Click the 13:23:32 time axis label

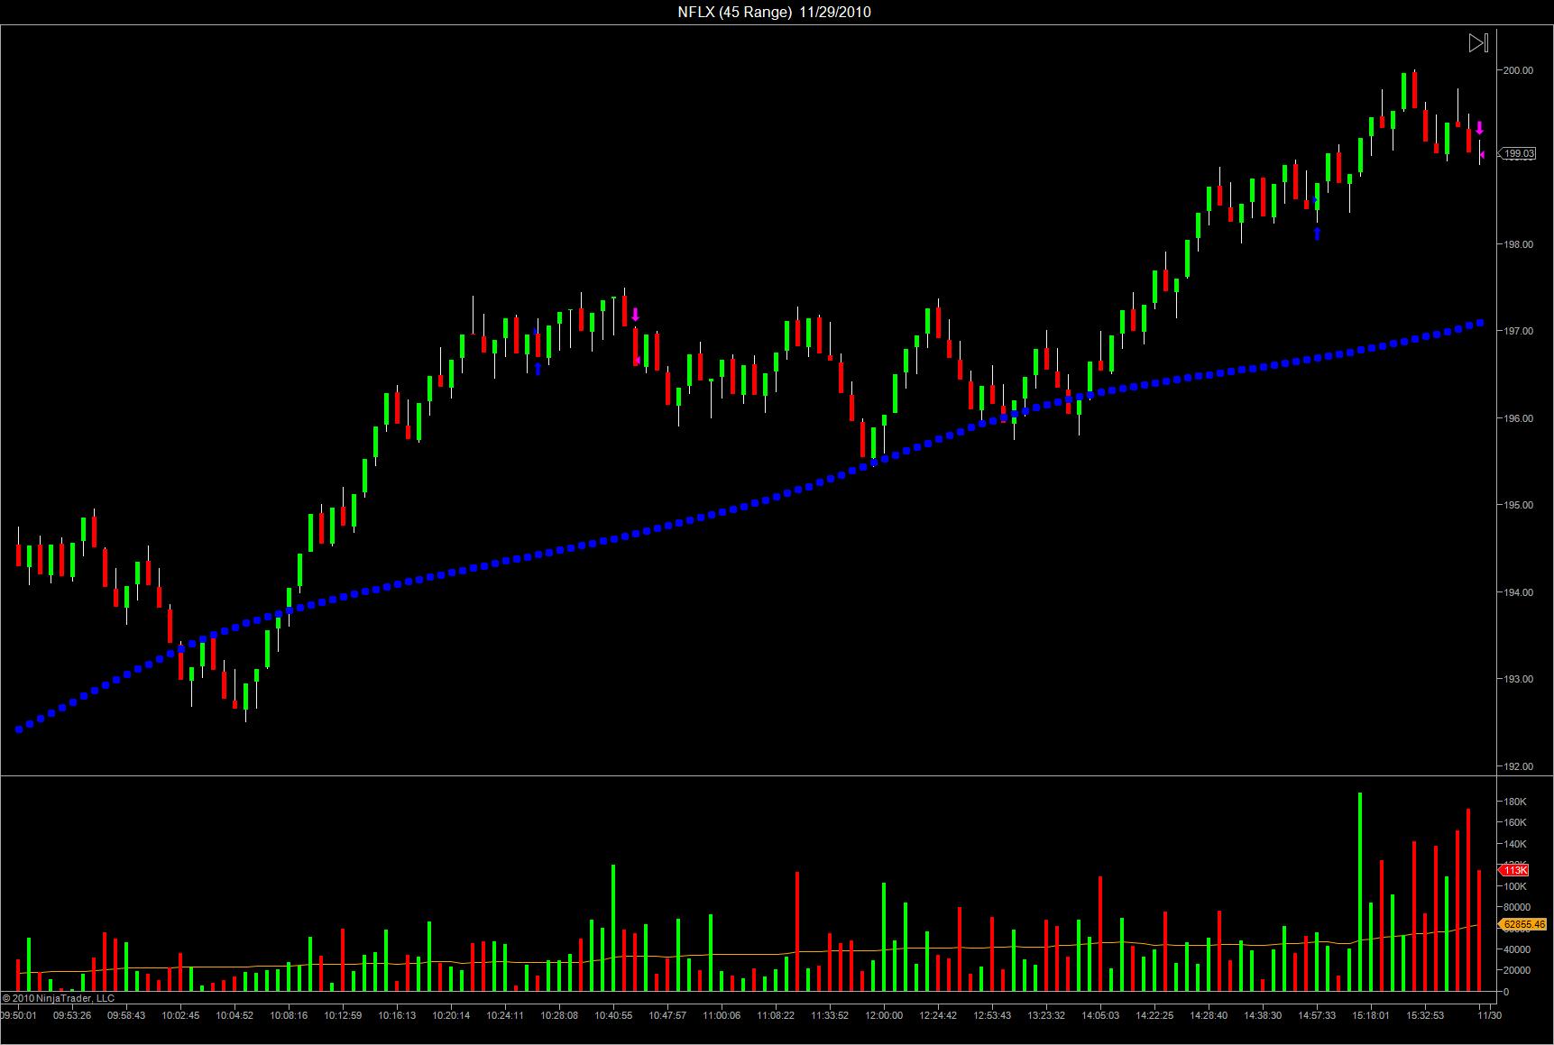[x=1046, y=1015]
